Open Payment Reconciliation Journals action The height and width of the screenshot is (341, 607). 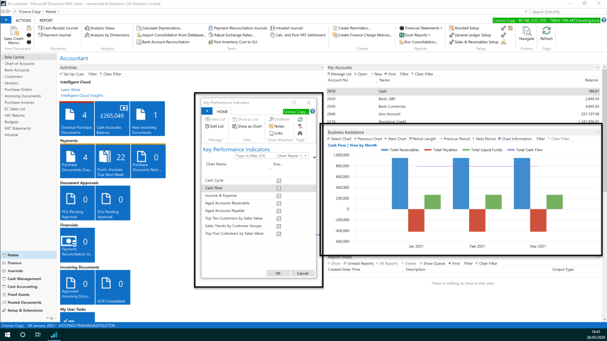tap(238, 28)
